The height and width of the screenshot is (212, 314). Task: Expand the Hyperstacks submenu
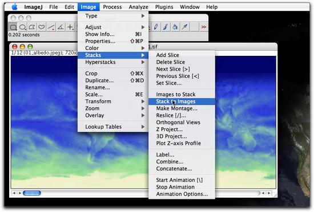click(113, 62)
